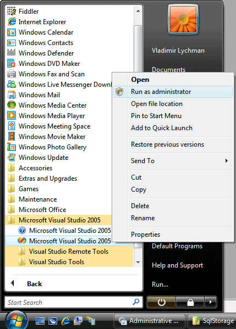236x329 pixels.
Task: Click the Fiddler program icon
Action: [x=12, y=11]
